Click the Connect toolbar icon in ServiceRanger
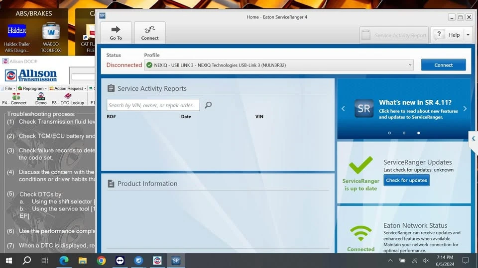The image size is (478, 268). 150,33
